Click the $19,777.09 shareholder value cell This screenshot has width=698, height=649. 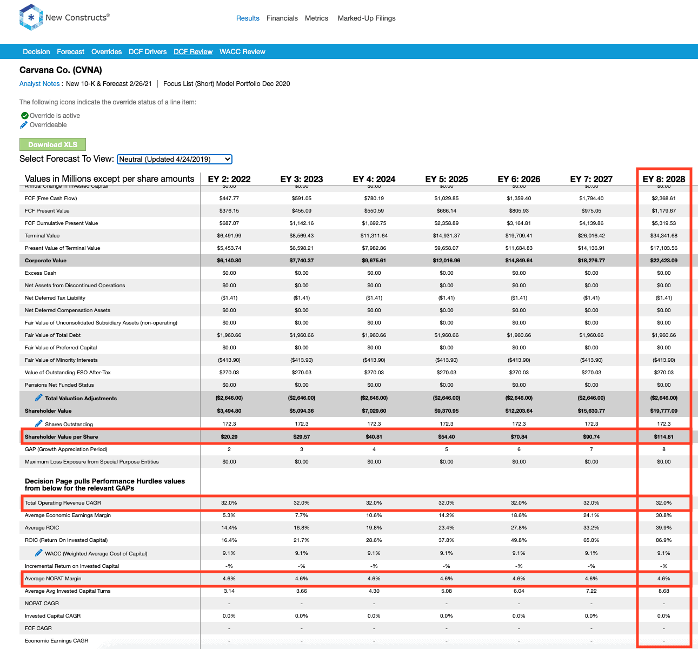click(x=664, y=411)
